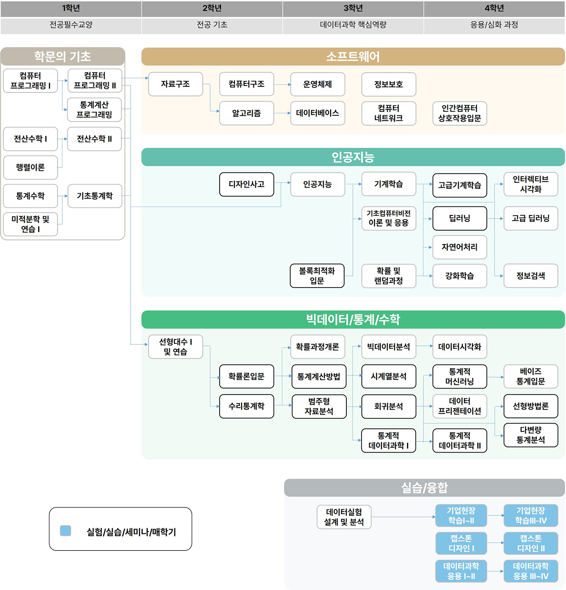Click the 범주형 자료분석 course box
Image resolution: width=566 pixels, height=590 pixels.
319,407
